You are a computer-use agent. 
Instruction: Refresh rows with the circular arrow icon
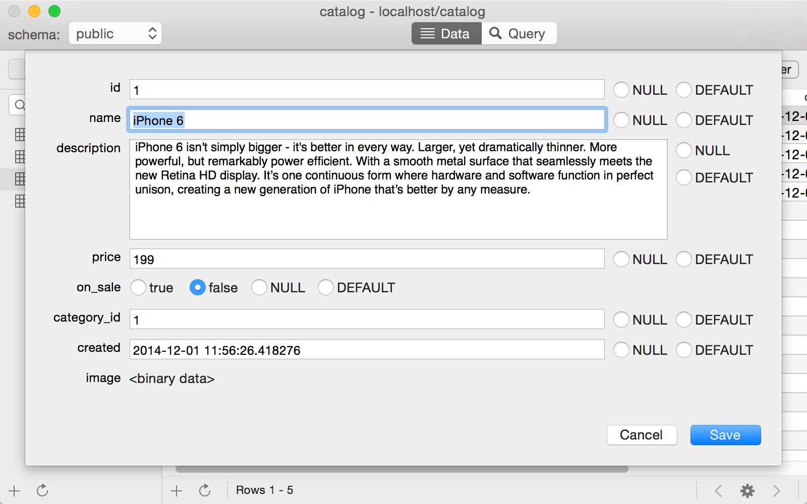[205, 490]
